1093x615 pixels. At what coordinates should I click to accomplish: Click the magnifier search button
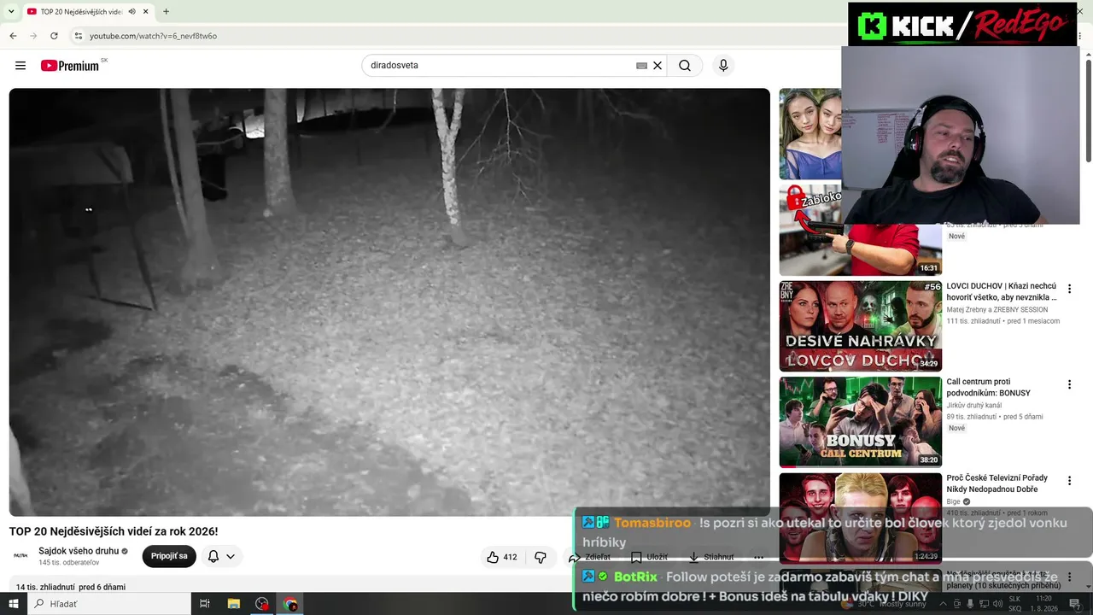[x=685, y=66]
